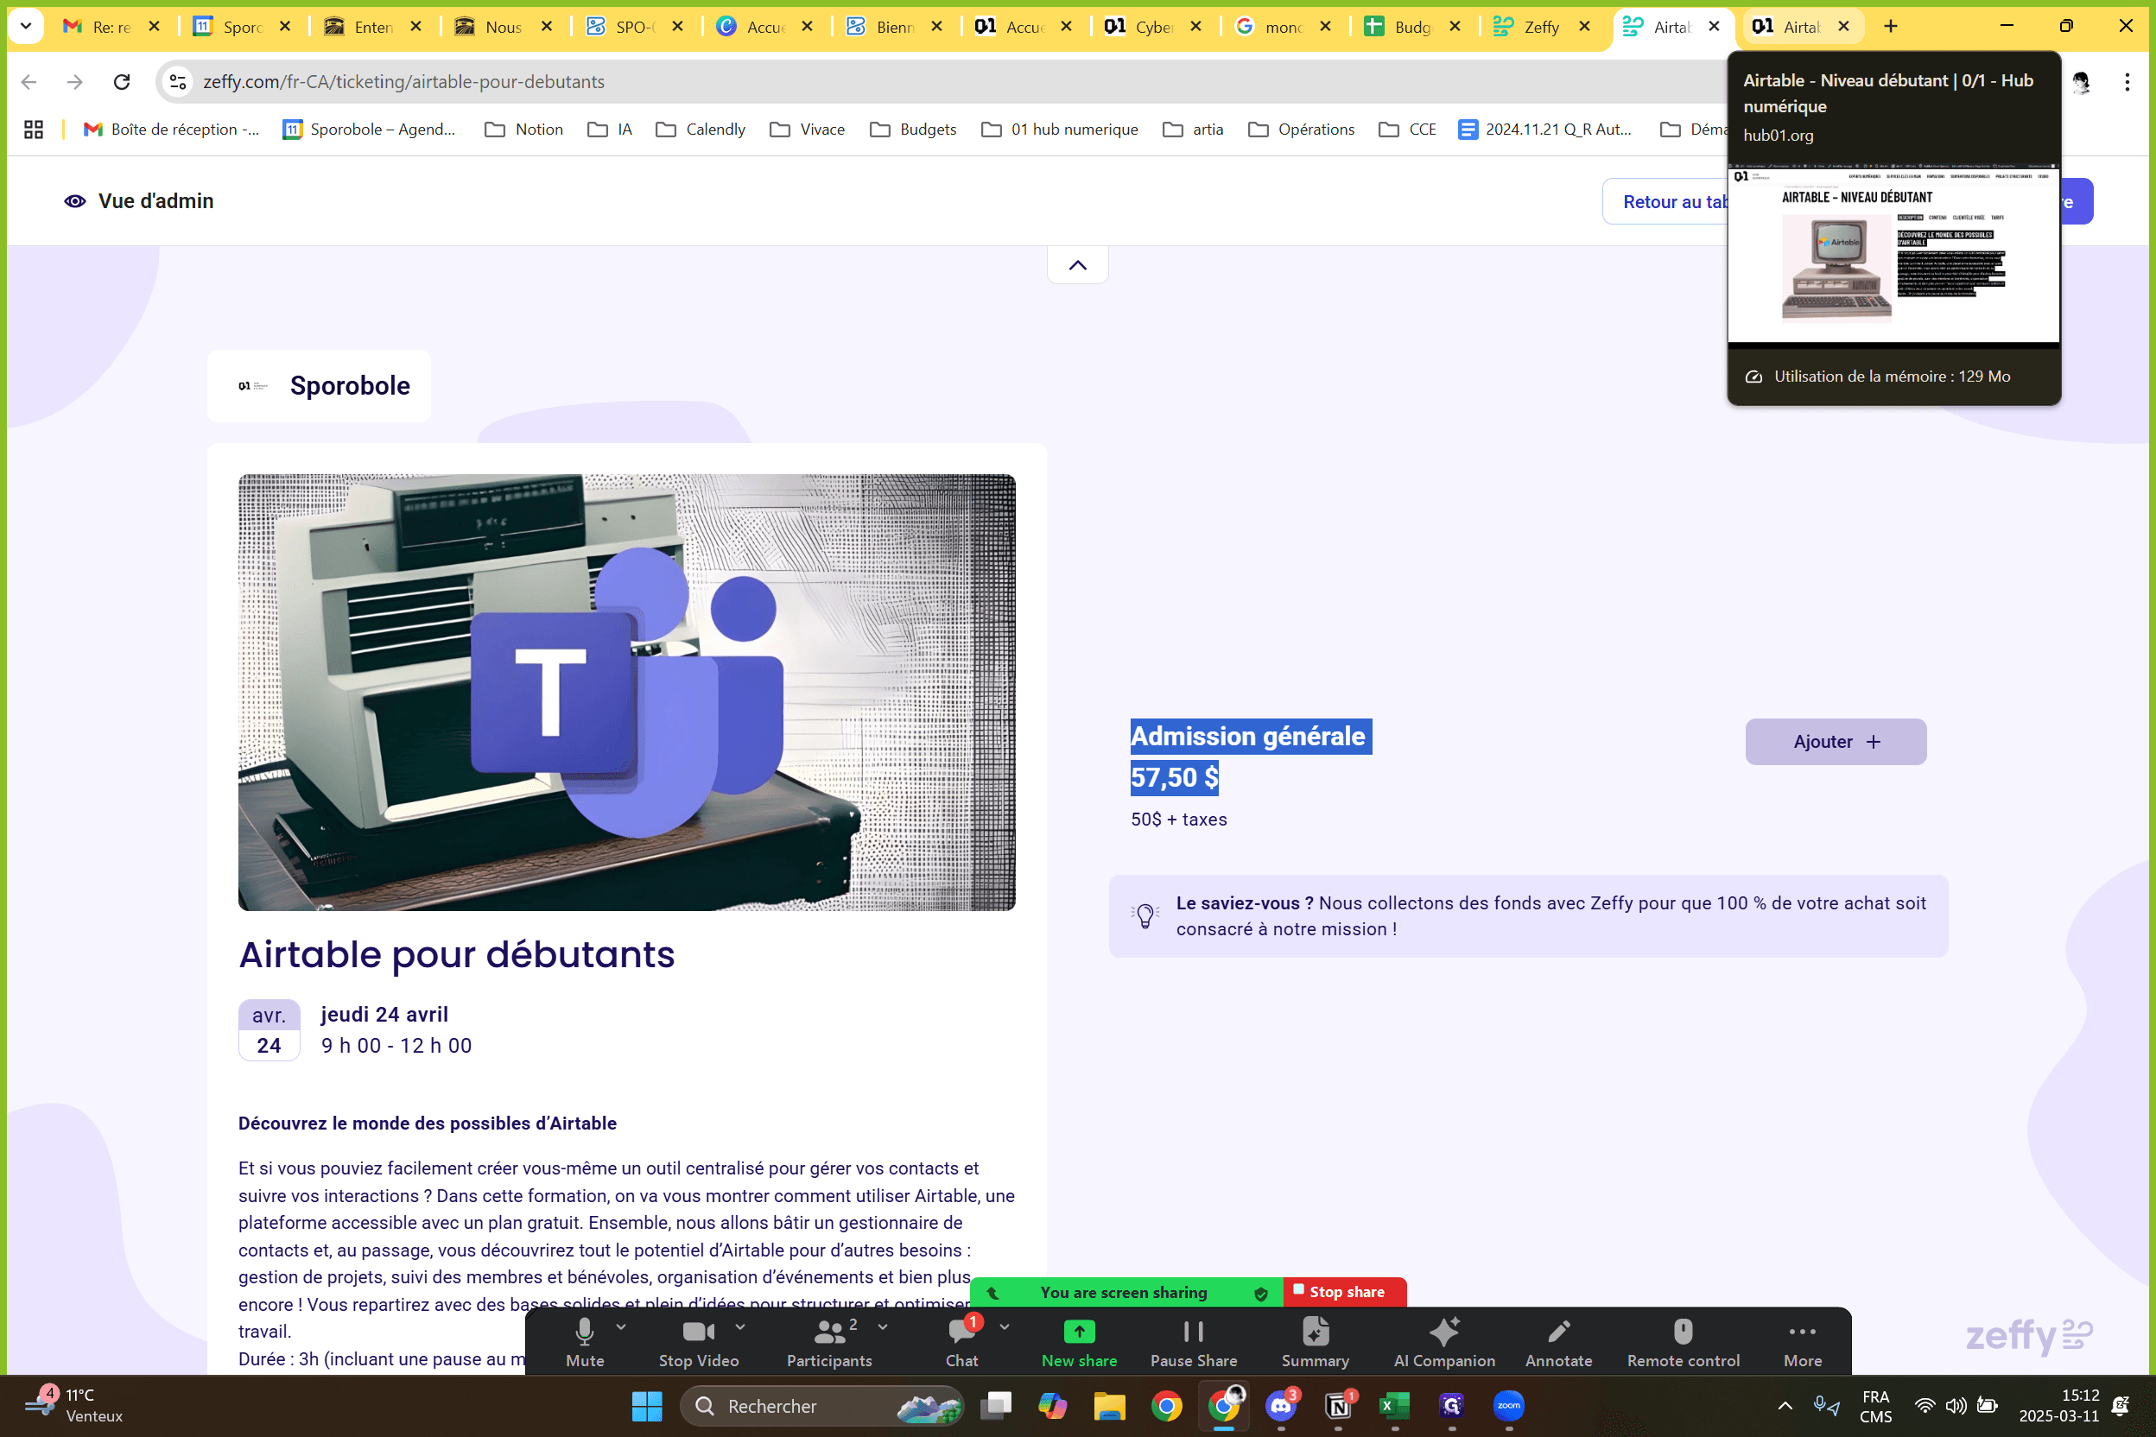Open the Boîte de réception Gmail bookmark
2156x1437 pixels.
tap(171, 130)
